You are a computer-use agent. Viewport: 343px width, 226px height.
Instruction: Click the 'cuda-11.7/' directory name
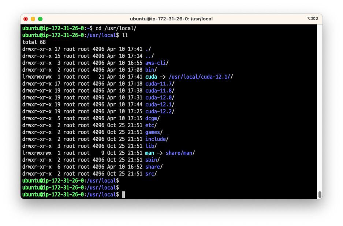point(160,84)
